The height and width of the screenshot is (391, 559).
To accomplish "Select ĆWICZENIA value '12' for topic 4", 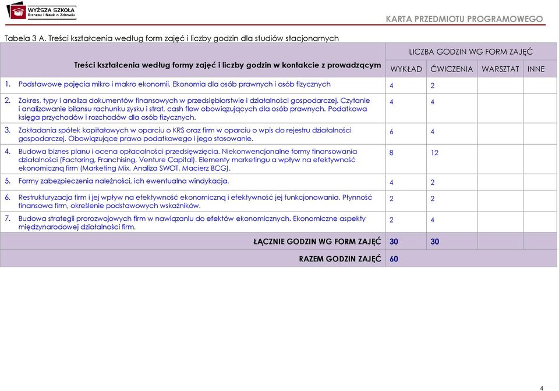I will click(434, 153).
